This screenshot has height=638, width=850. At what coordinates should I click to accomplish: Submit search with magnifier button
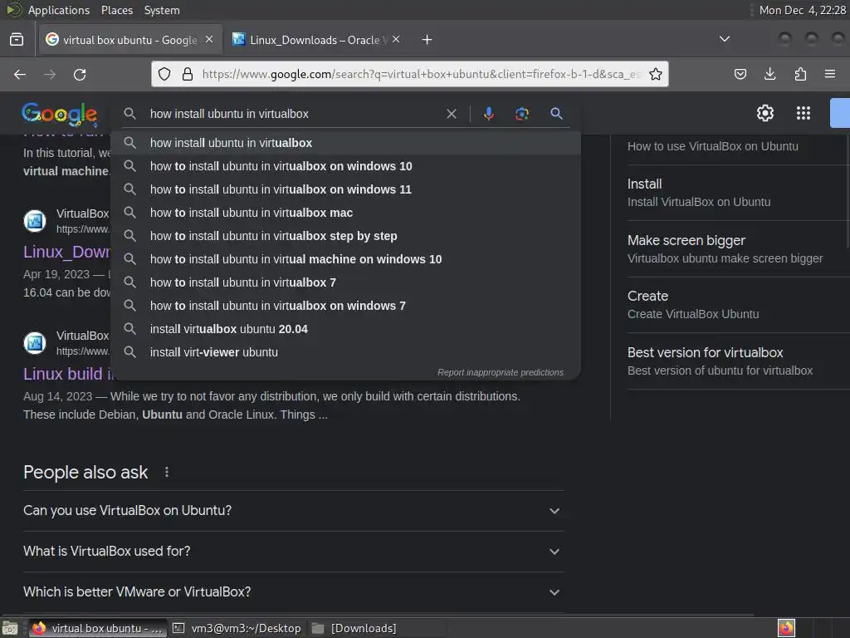[x=556, y=114]
